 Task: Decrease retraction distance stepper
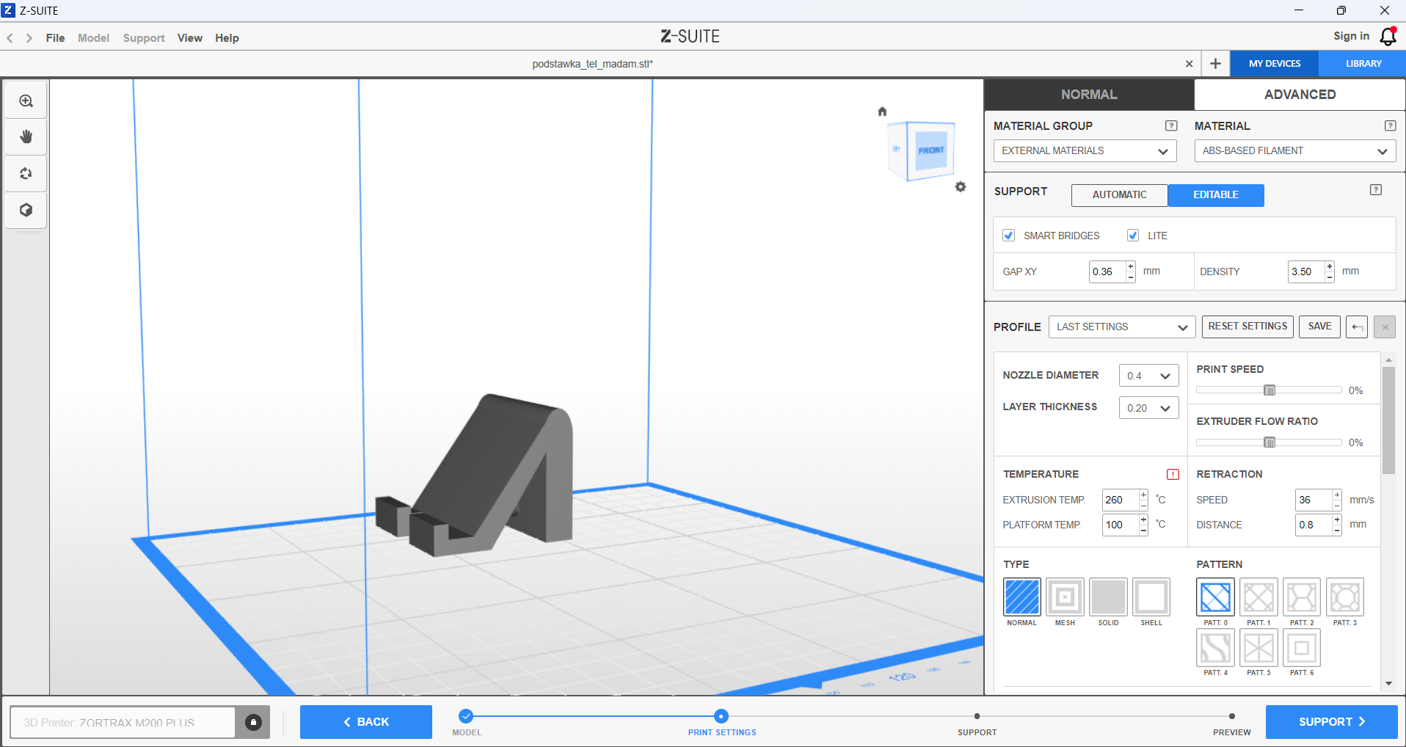pyautogui.click(x=1337, y=530)
